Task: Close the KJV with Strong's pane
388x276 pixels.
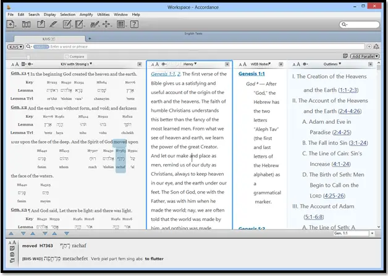Action: (140, 64)
